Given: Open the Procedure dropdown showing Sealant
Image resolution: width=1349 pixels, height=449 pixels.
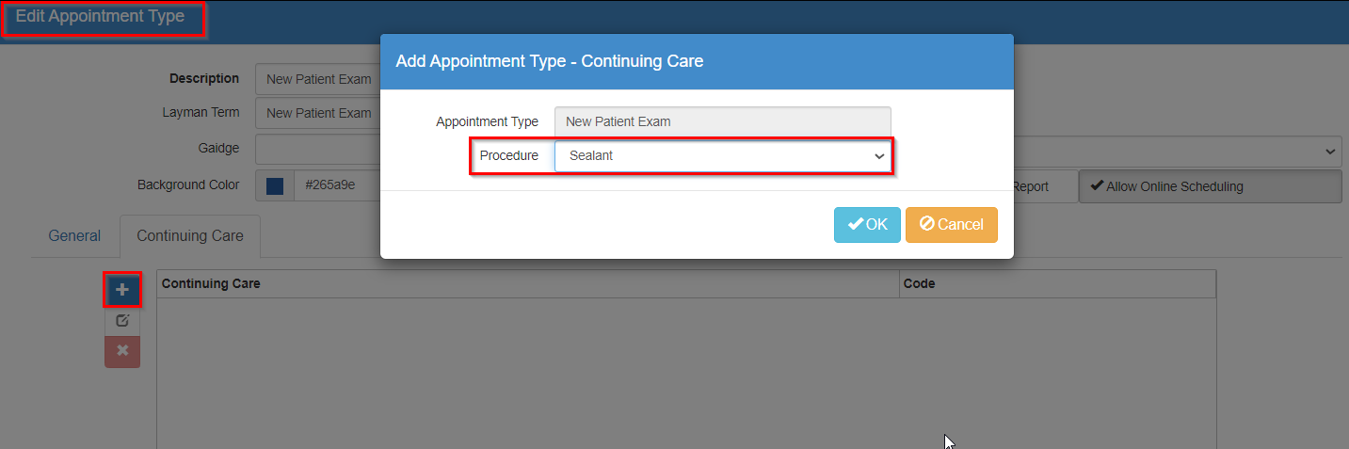Looking at the screenshot, I should pos(723,155).
